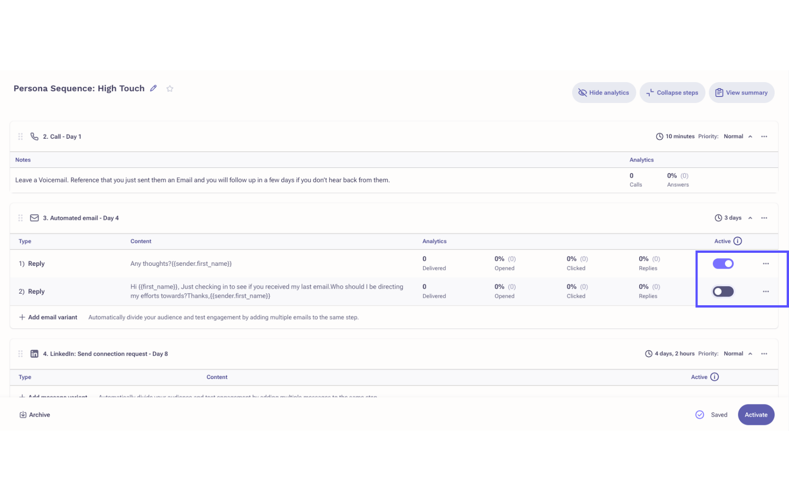Click the envelope icon of Automated email step
Viewport: 789px width, 501px height.
pyautogui.click(x=34, y=218)
